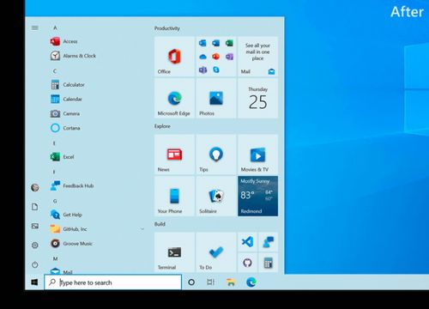This screenshot has width=429, height=309.
Task: Open File Explorer from the taskbar
Action: coord(231,282)
